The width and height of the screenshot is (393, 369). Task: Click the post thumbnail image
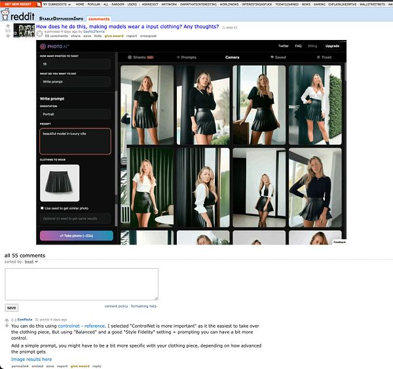24,30
